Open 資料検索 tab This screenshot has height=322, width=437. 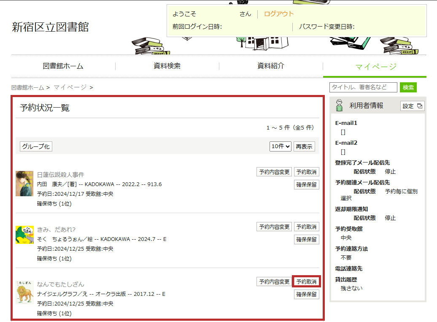167,66
